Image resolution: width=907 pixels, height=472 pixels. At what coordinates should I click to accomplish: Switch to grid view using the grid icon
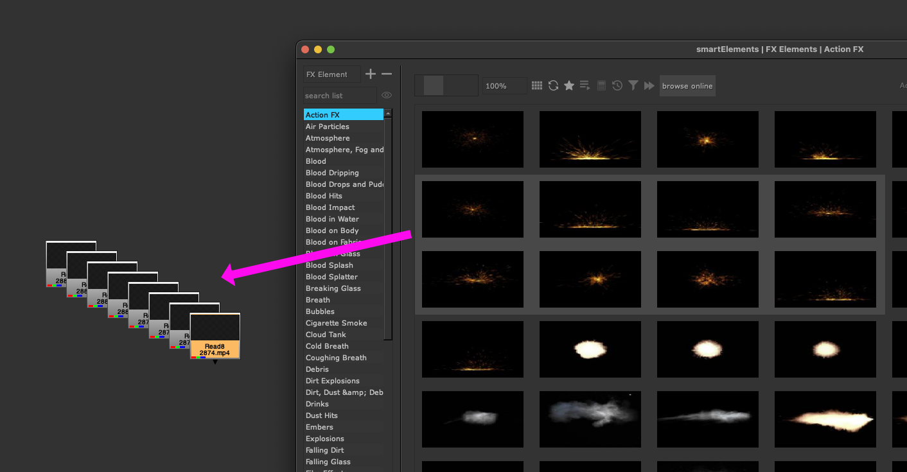pos(537,85)
